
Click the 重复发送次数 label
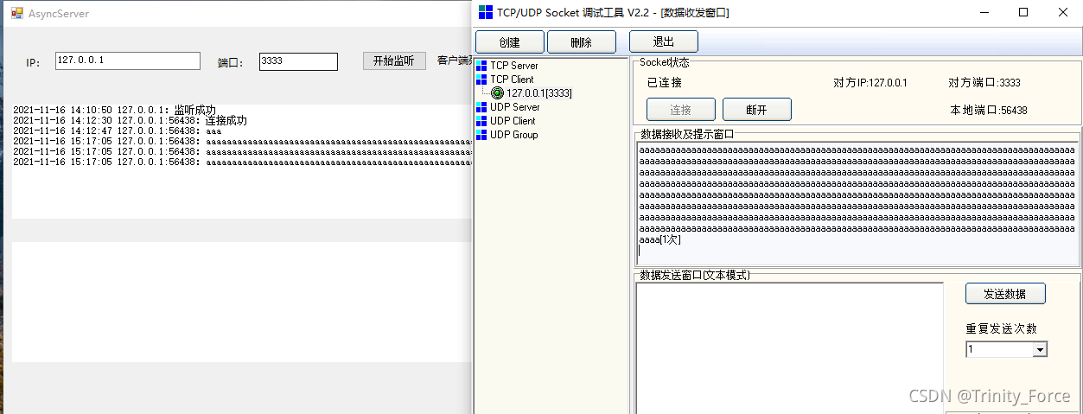click(1001, 328)
